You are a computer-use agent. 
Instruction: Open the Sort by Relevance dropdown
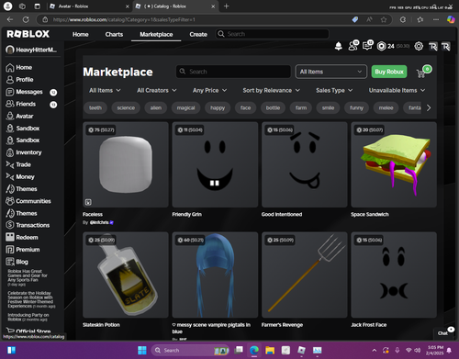click(271, 90)
